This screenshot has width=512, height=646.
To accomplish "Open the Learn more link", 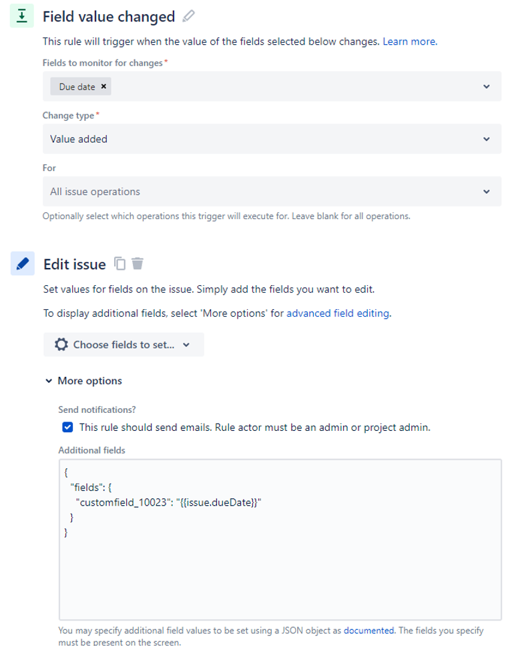I will pos(410,41).
